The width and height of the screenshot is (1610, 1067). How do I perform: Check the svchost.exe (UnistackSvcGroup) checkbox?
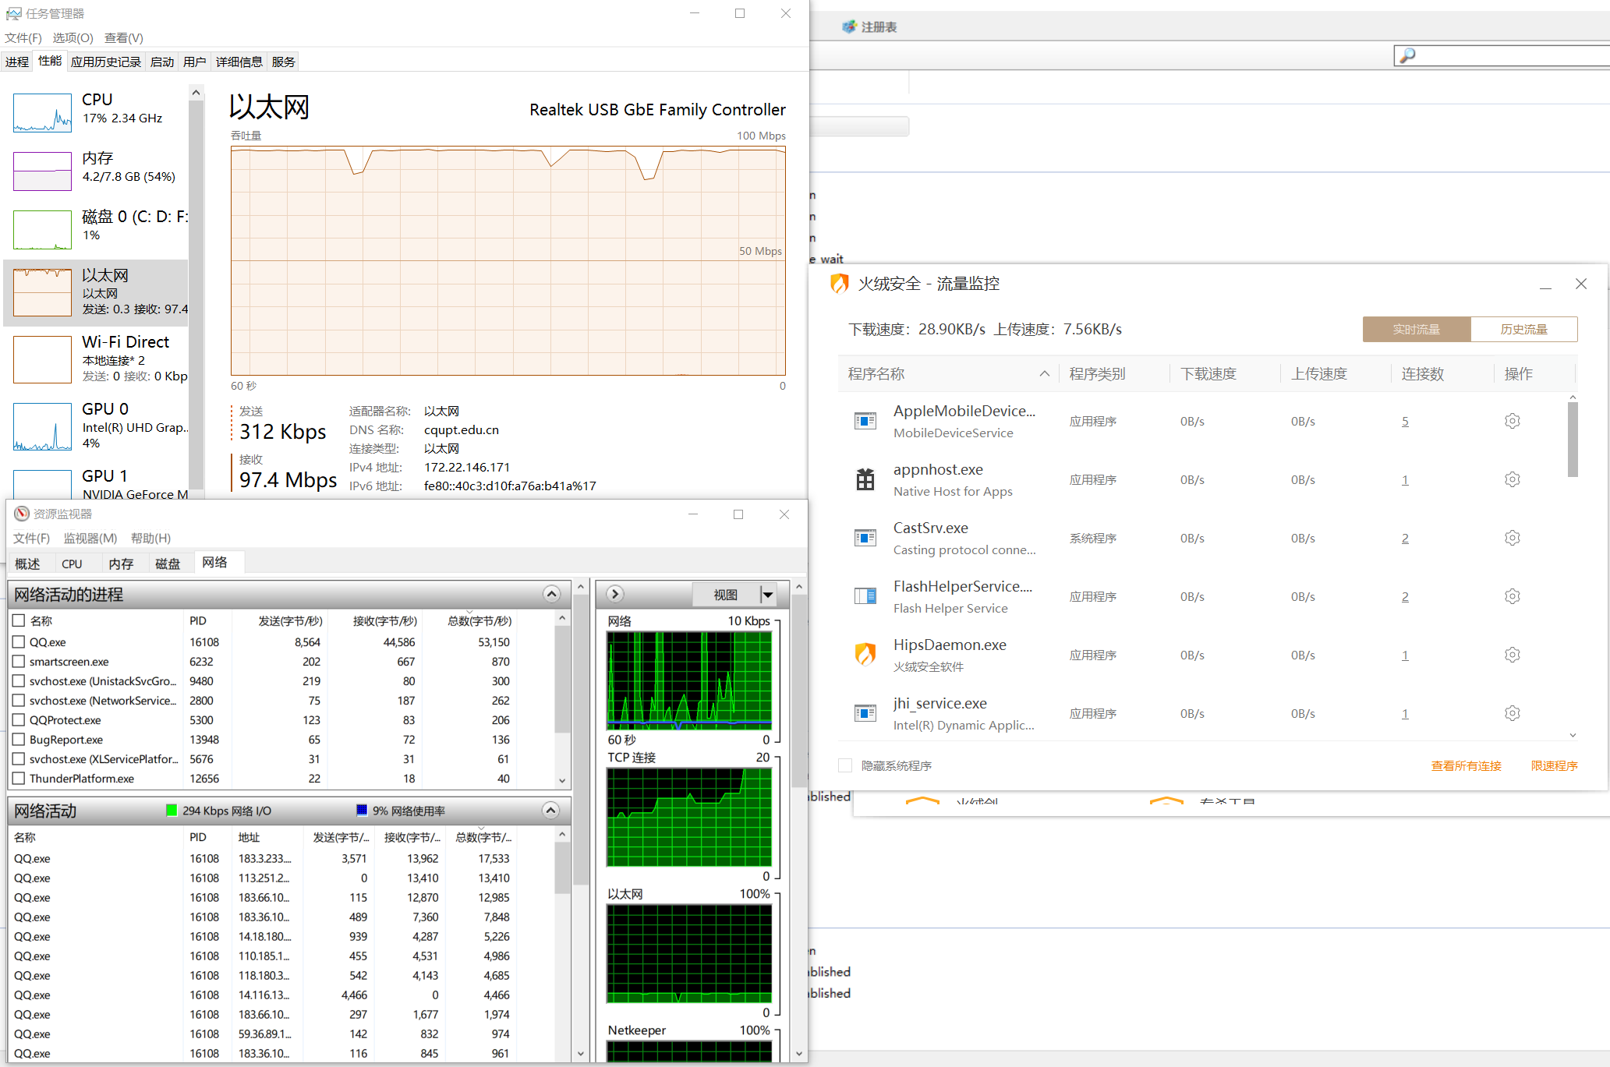[x=19, y=680]
